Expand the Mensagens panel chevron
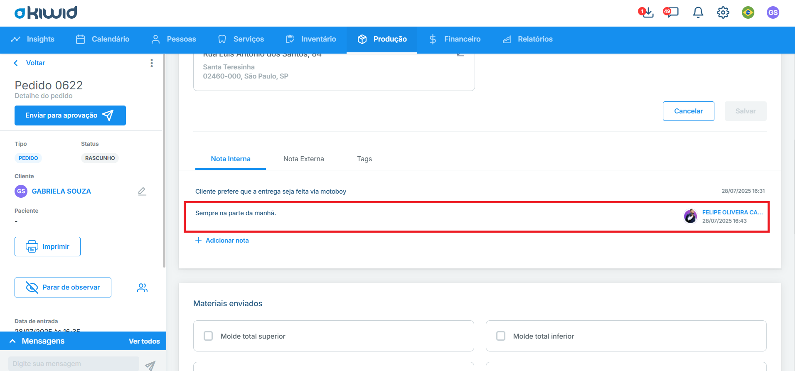Image resolution: width=795 pixels, height=371 pixels. 12,341
